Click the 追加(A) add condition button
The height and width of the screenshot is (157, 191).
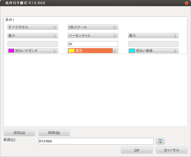(19, 133)
